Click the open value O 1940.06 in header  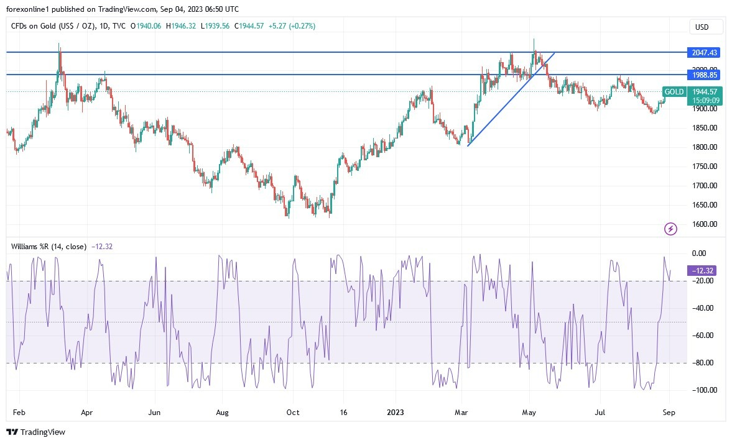coord(146,27)
